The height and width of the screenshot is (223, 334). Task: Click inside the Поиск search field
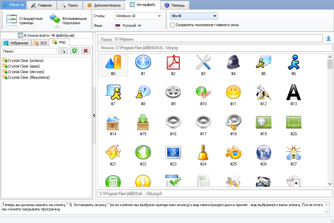[x=30, y=51]
